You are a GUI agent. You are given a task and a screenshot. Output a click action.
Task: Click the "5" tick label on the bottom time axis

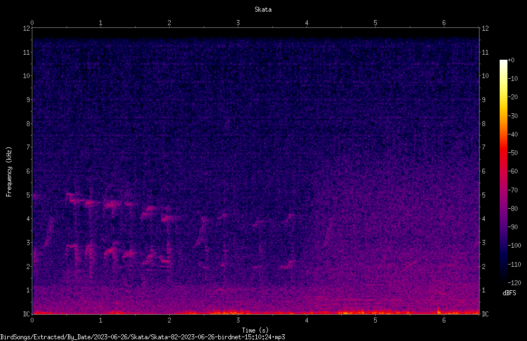(375, 320)
